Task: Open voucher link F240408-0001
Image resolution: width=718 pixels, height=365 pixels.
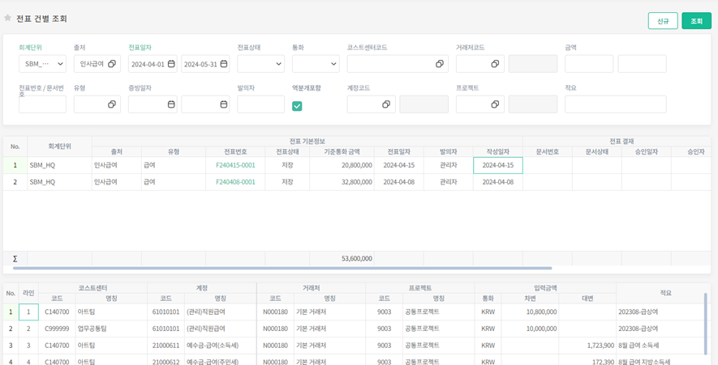Action: tap(235, 182)
